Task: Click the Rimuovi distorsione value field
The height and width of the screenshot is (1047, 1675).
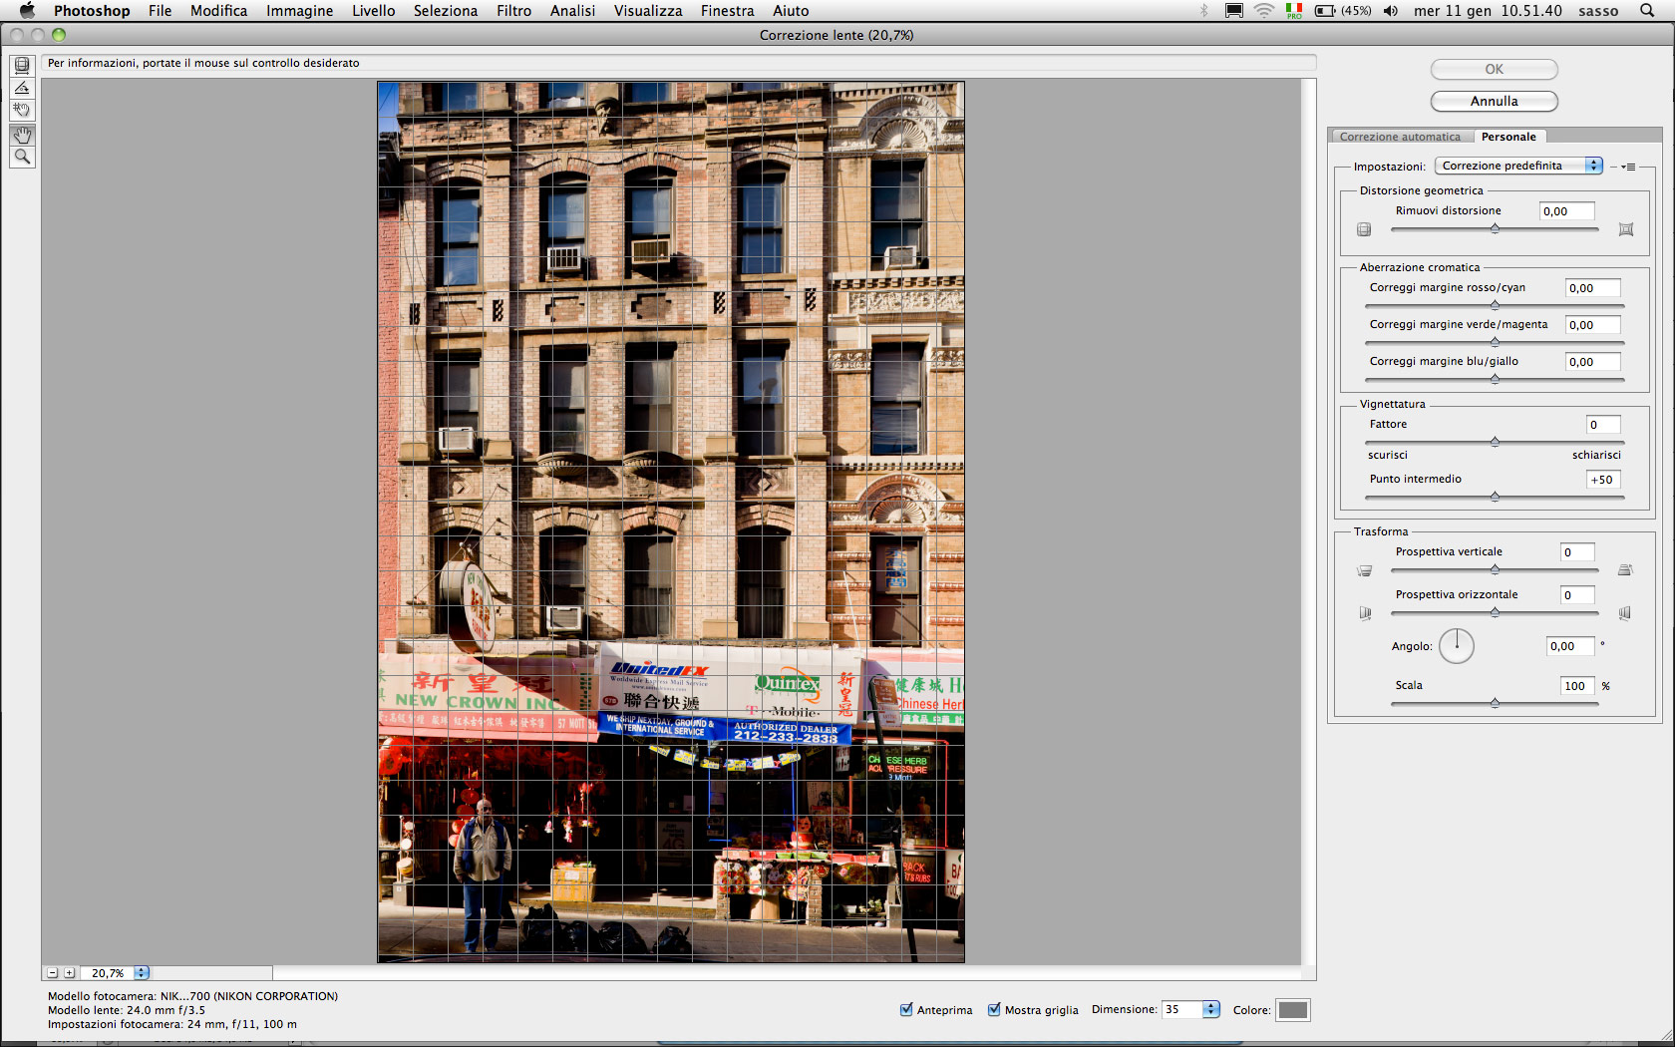Action: click(1566, 211)
